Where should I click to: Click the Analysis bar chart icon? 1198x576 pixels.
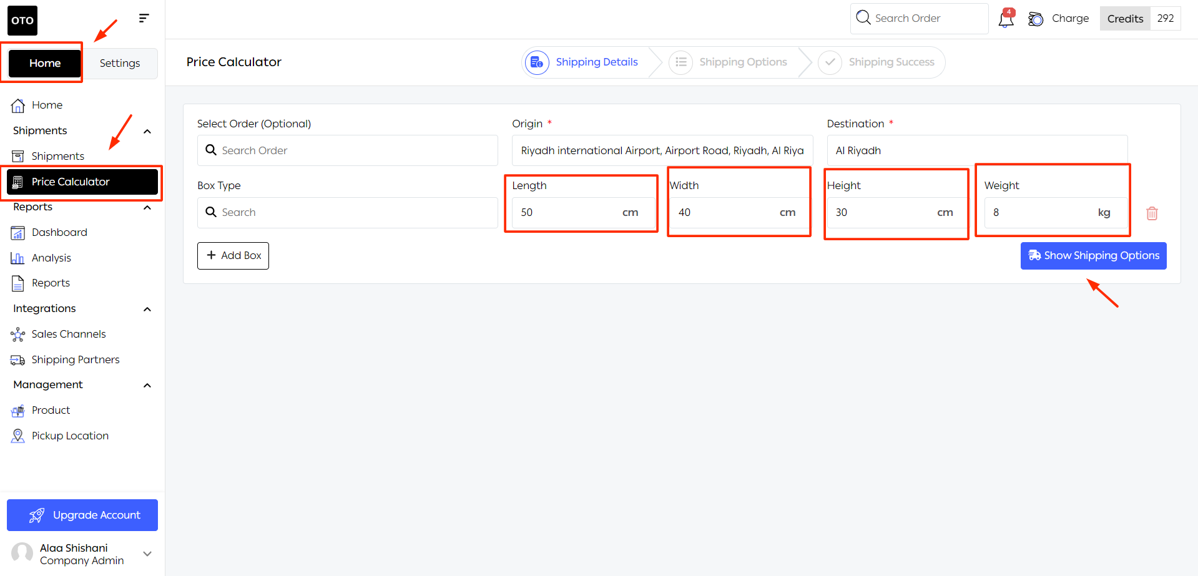click(17, 258)
